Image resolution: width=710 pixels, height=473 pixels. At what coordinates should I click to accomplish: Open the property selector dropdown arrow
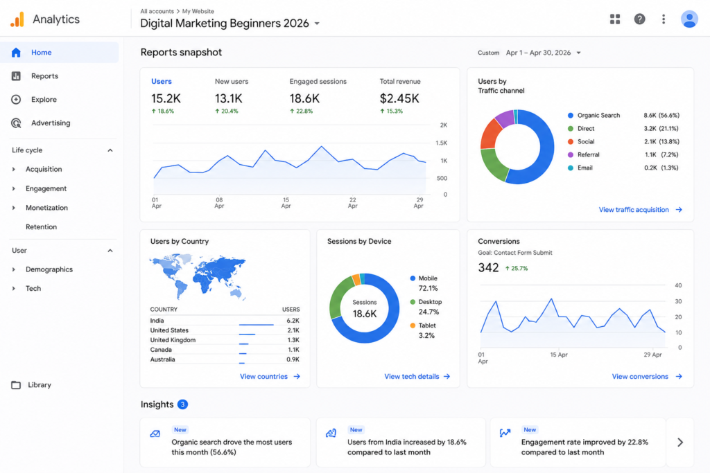coord(317,24)
